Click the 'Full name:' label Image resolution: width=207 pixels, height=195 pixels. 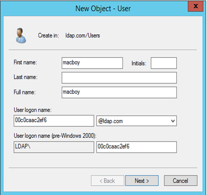[x=25, y=92]
